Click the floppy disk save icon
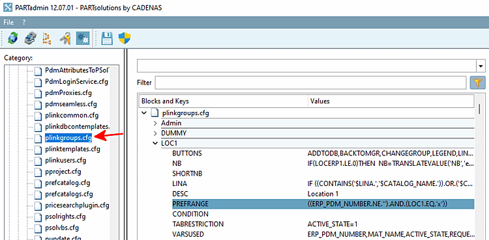The width and height of the screenshot is (489, 240). click(x=108, y=38)
